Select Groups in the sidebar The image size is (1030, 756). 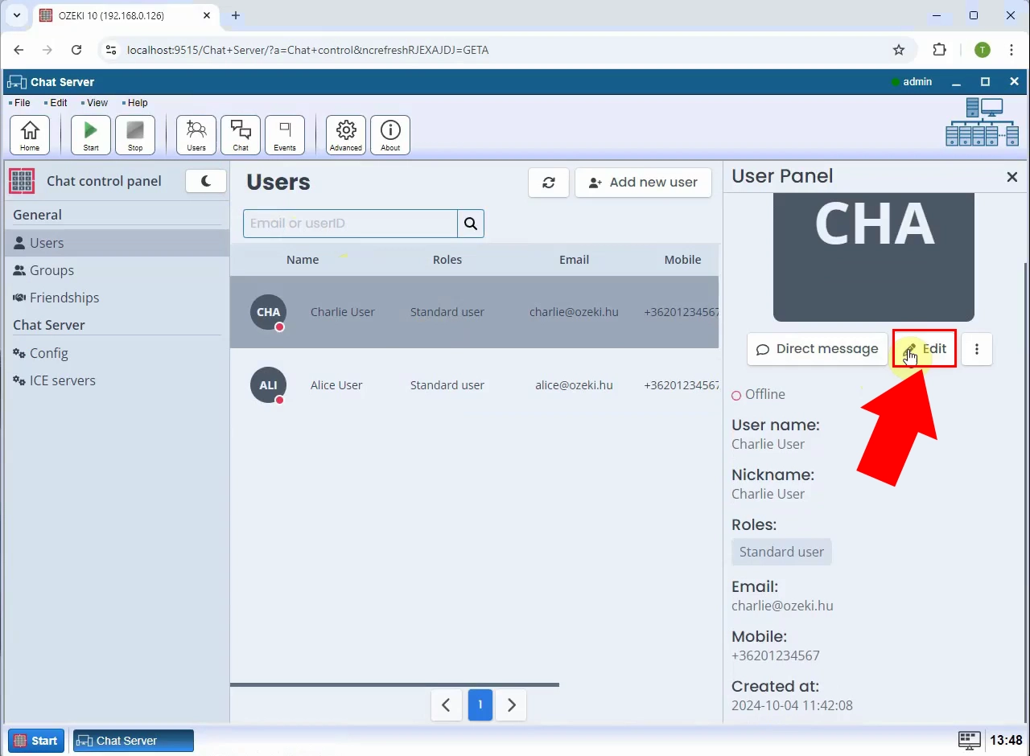tap(117, 270)
